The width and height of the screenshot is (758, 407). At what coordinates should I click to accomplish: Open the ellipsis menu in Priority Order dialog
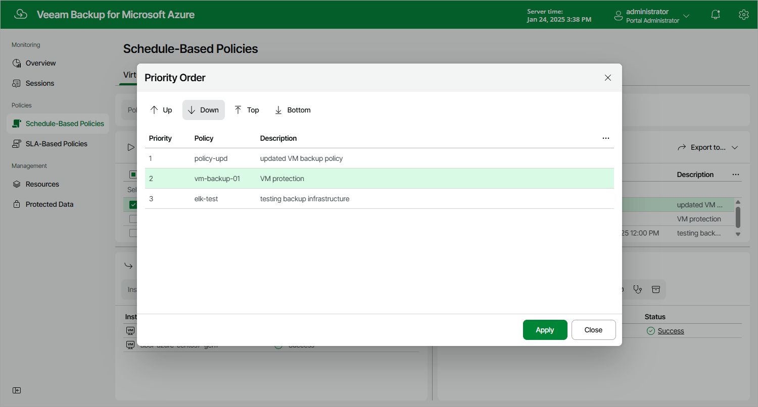pyautogui.click(x=605, y=138)
